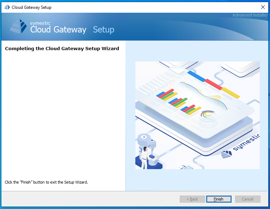
Task: Click the "Setup" word in the banner
Action: (103, 30)
